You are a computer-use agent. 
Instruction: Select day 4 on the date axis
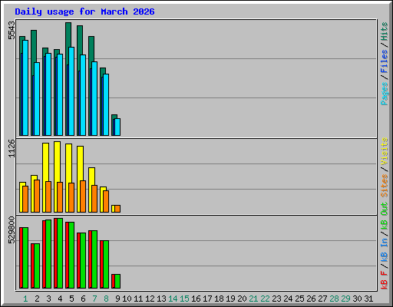point(60,299)
